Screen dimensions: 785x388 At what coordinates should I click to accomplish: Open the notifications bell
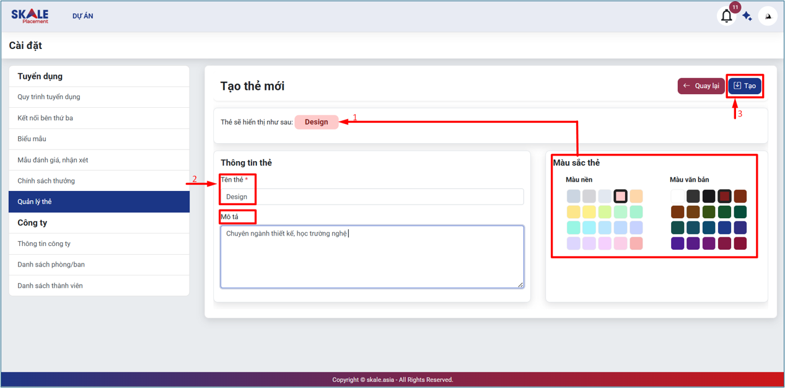pos(726,17)
